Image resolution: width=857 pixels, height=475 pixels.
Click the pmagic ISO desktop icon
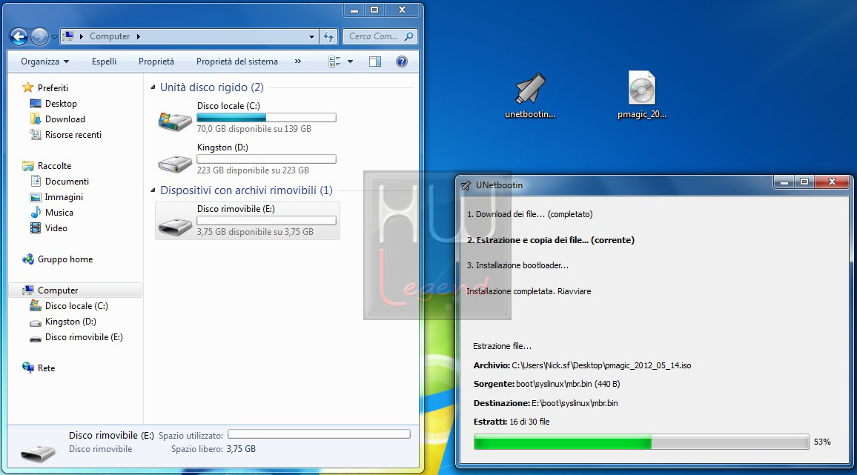(x=642, y=96)
